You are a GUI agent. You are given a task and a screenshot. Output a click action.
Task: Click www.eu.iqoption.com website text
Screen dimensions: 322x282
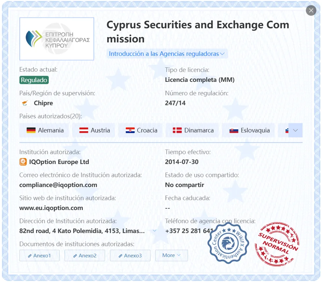tap(51, 208)
